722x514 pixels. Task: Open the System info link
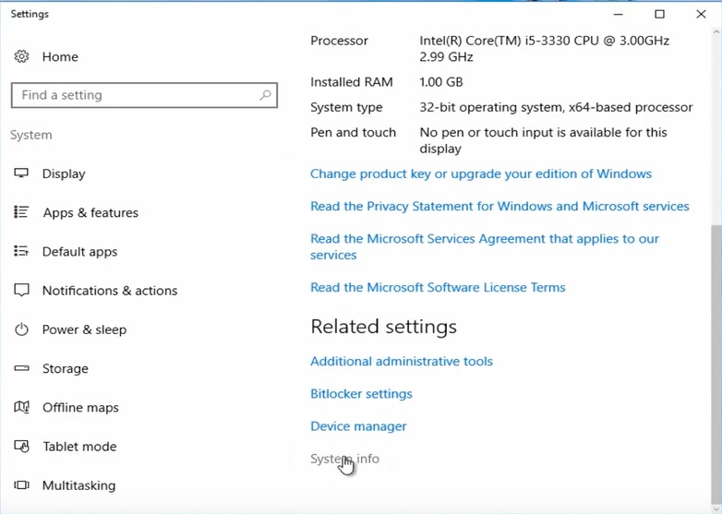point(344,459)
